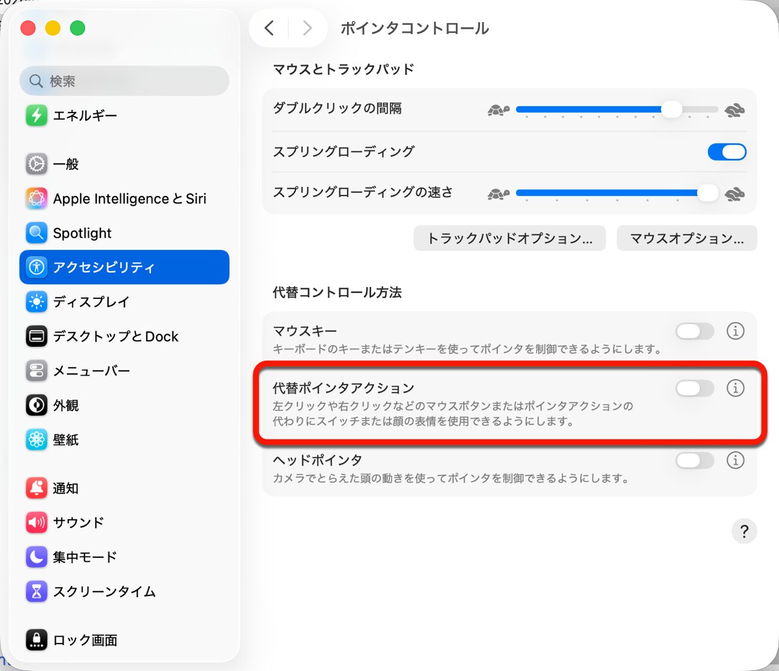
Task: Open info for ヘッドポインタ
Action: 735,460
